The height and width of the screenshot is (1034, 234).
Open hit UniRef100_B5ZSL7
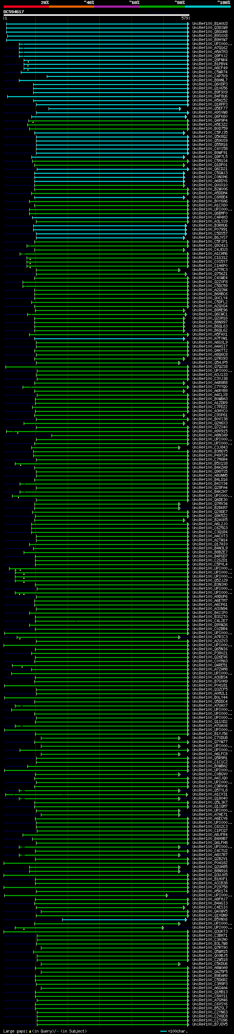210,1008
